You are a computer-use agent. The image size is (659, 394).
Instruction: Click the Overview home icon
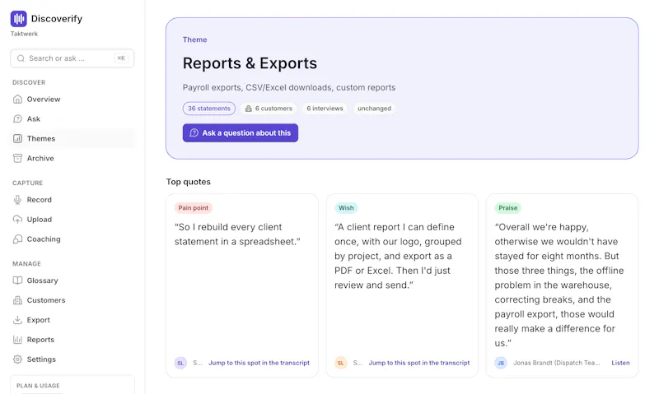pyautogui.click(x=17, y=99)
